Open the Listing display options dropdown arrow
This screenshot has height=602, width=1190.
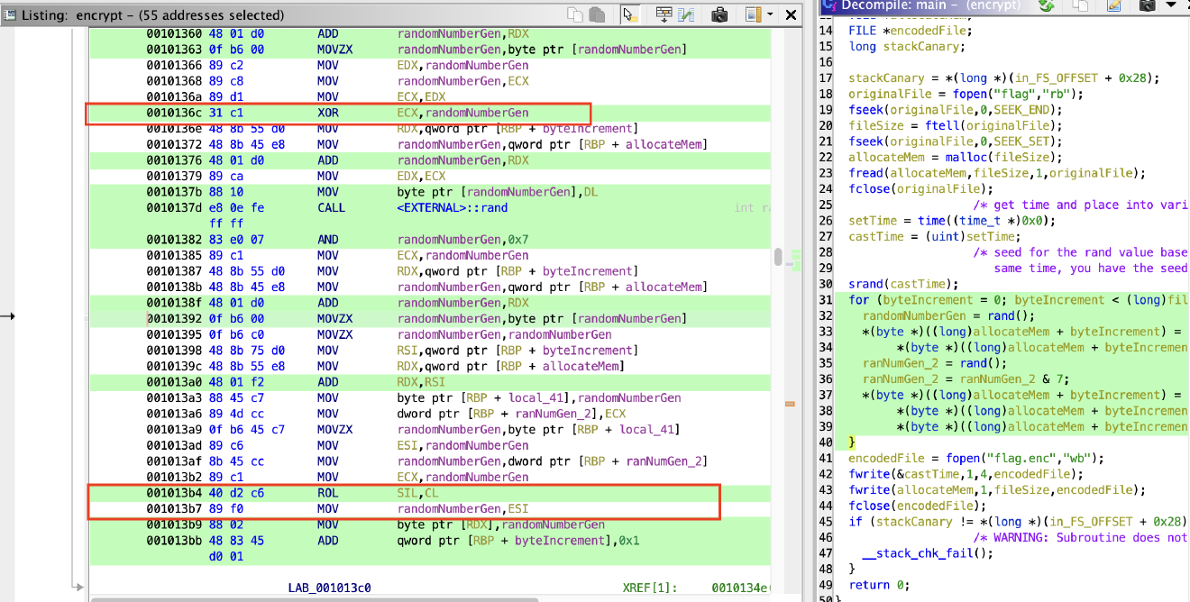(770, 14)
